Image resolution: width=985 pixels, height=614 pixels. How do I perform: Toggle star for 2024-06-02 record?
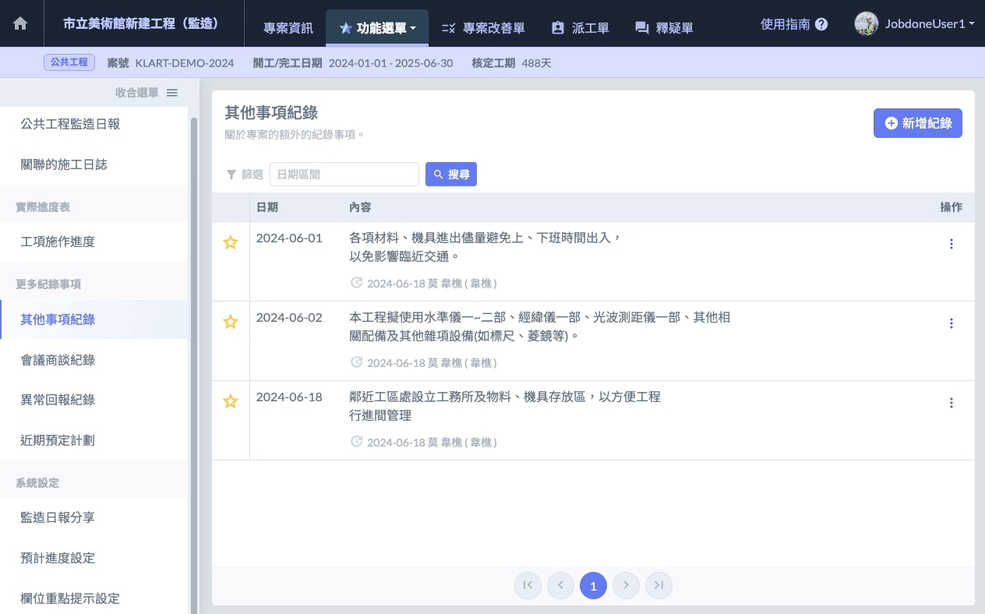230,322
